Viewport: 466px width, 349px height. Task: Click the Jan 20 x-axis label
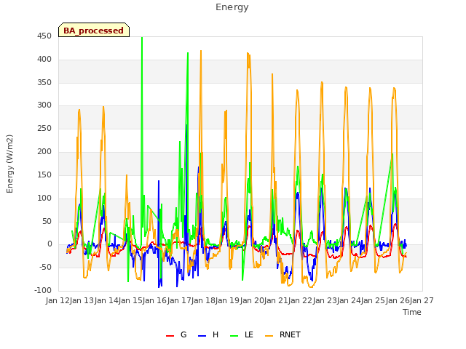coord(252,300)
